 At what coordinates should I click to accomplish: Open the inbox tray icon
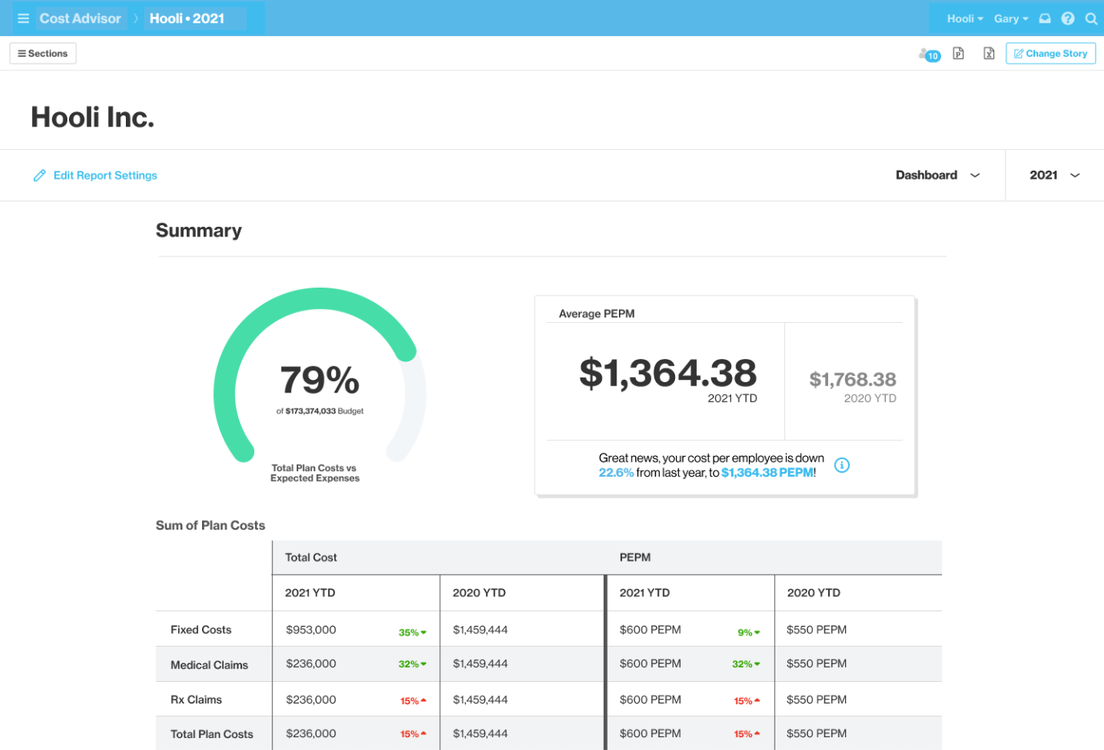[1045, 18]
